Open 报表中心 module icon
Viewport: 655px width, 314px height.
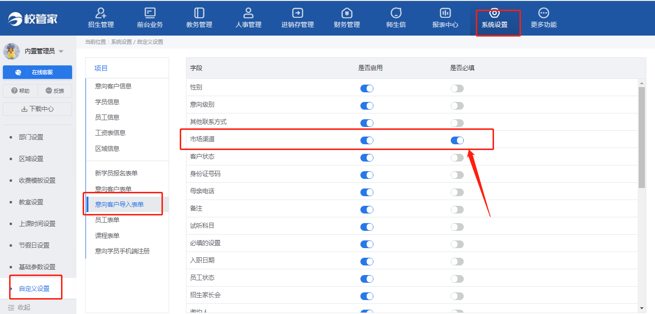[x=445, y=13]
